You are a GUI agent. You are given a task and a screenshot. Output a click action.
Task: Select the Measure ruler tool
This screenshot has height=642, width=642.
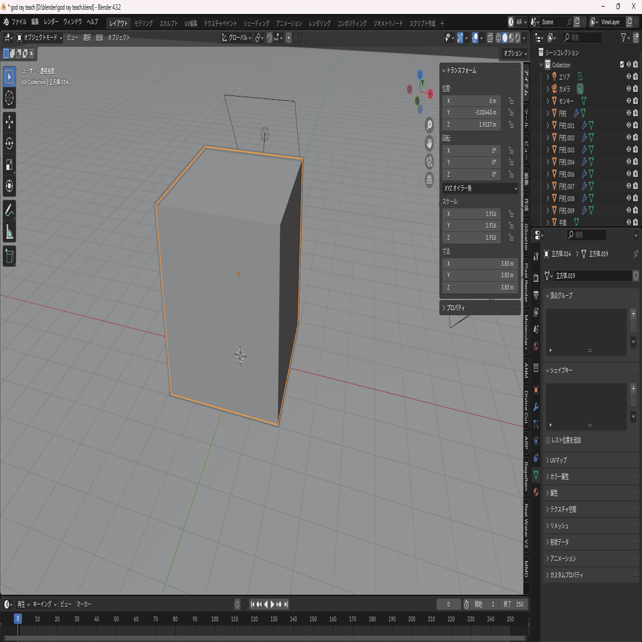click(x=9, y=232)
